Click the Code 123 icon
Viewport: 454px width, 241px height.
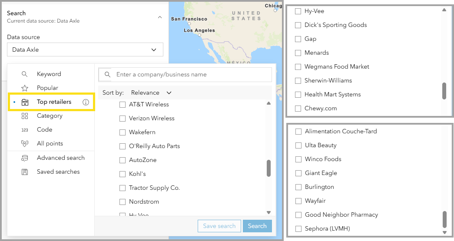click(x=25, y=130)
